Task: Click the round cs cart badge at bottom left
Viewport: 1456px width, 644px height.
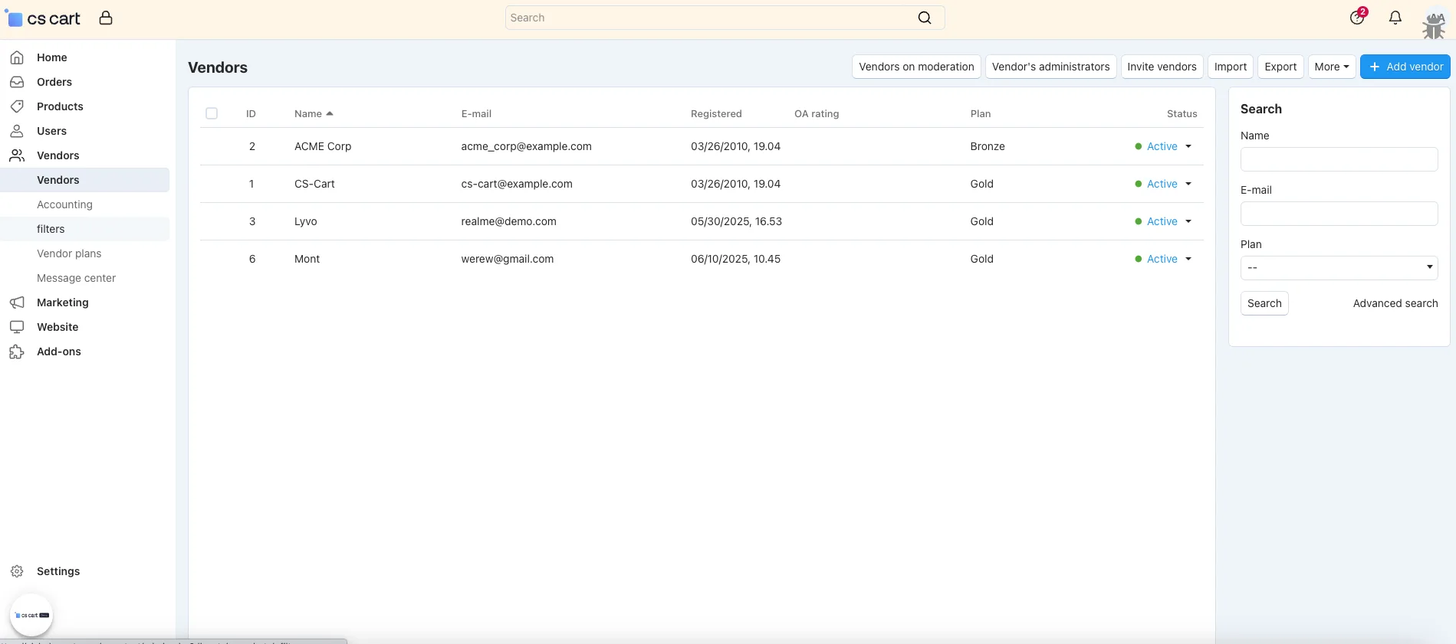Action: pyautogui.click(x=31, y=615)
